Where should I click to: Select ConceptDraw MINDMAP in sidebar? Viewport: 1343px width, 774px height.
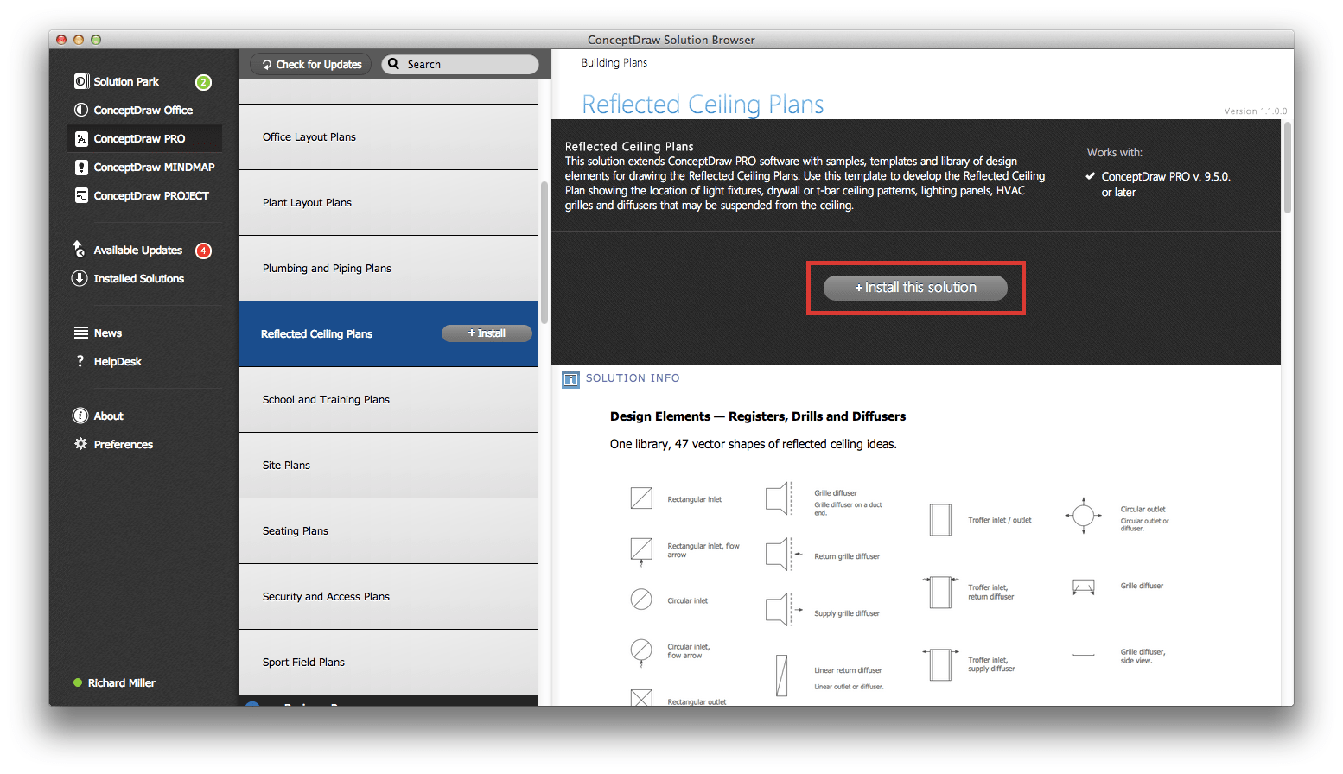click(154, 167)
